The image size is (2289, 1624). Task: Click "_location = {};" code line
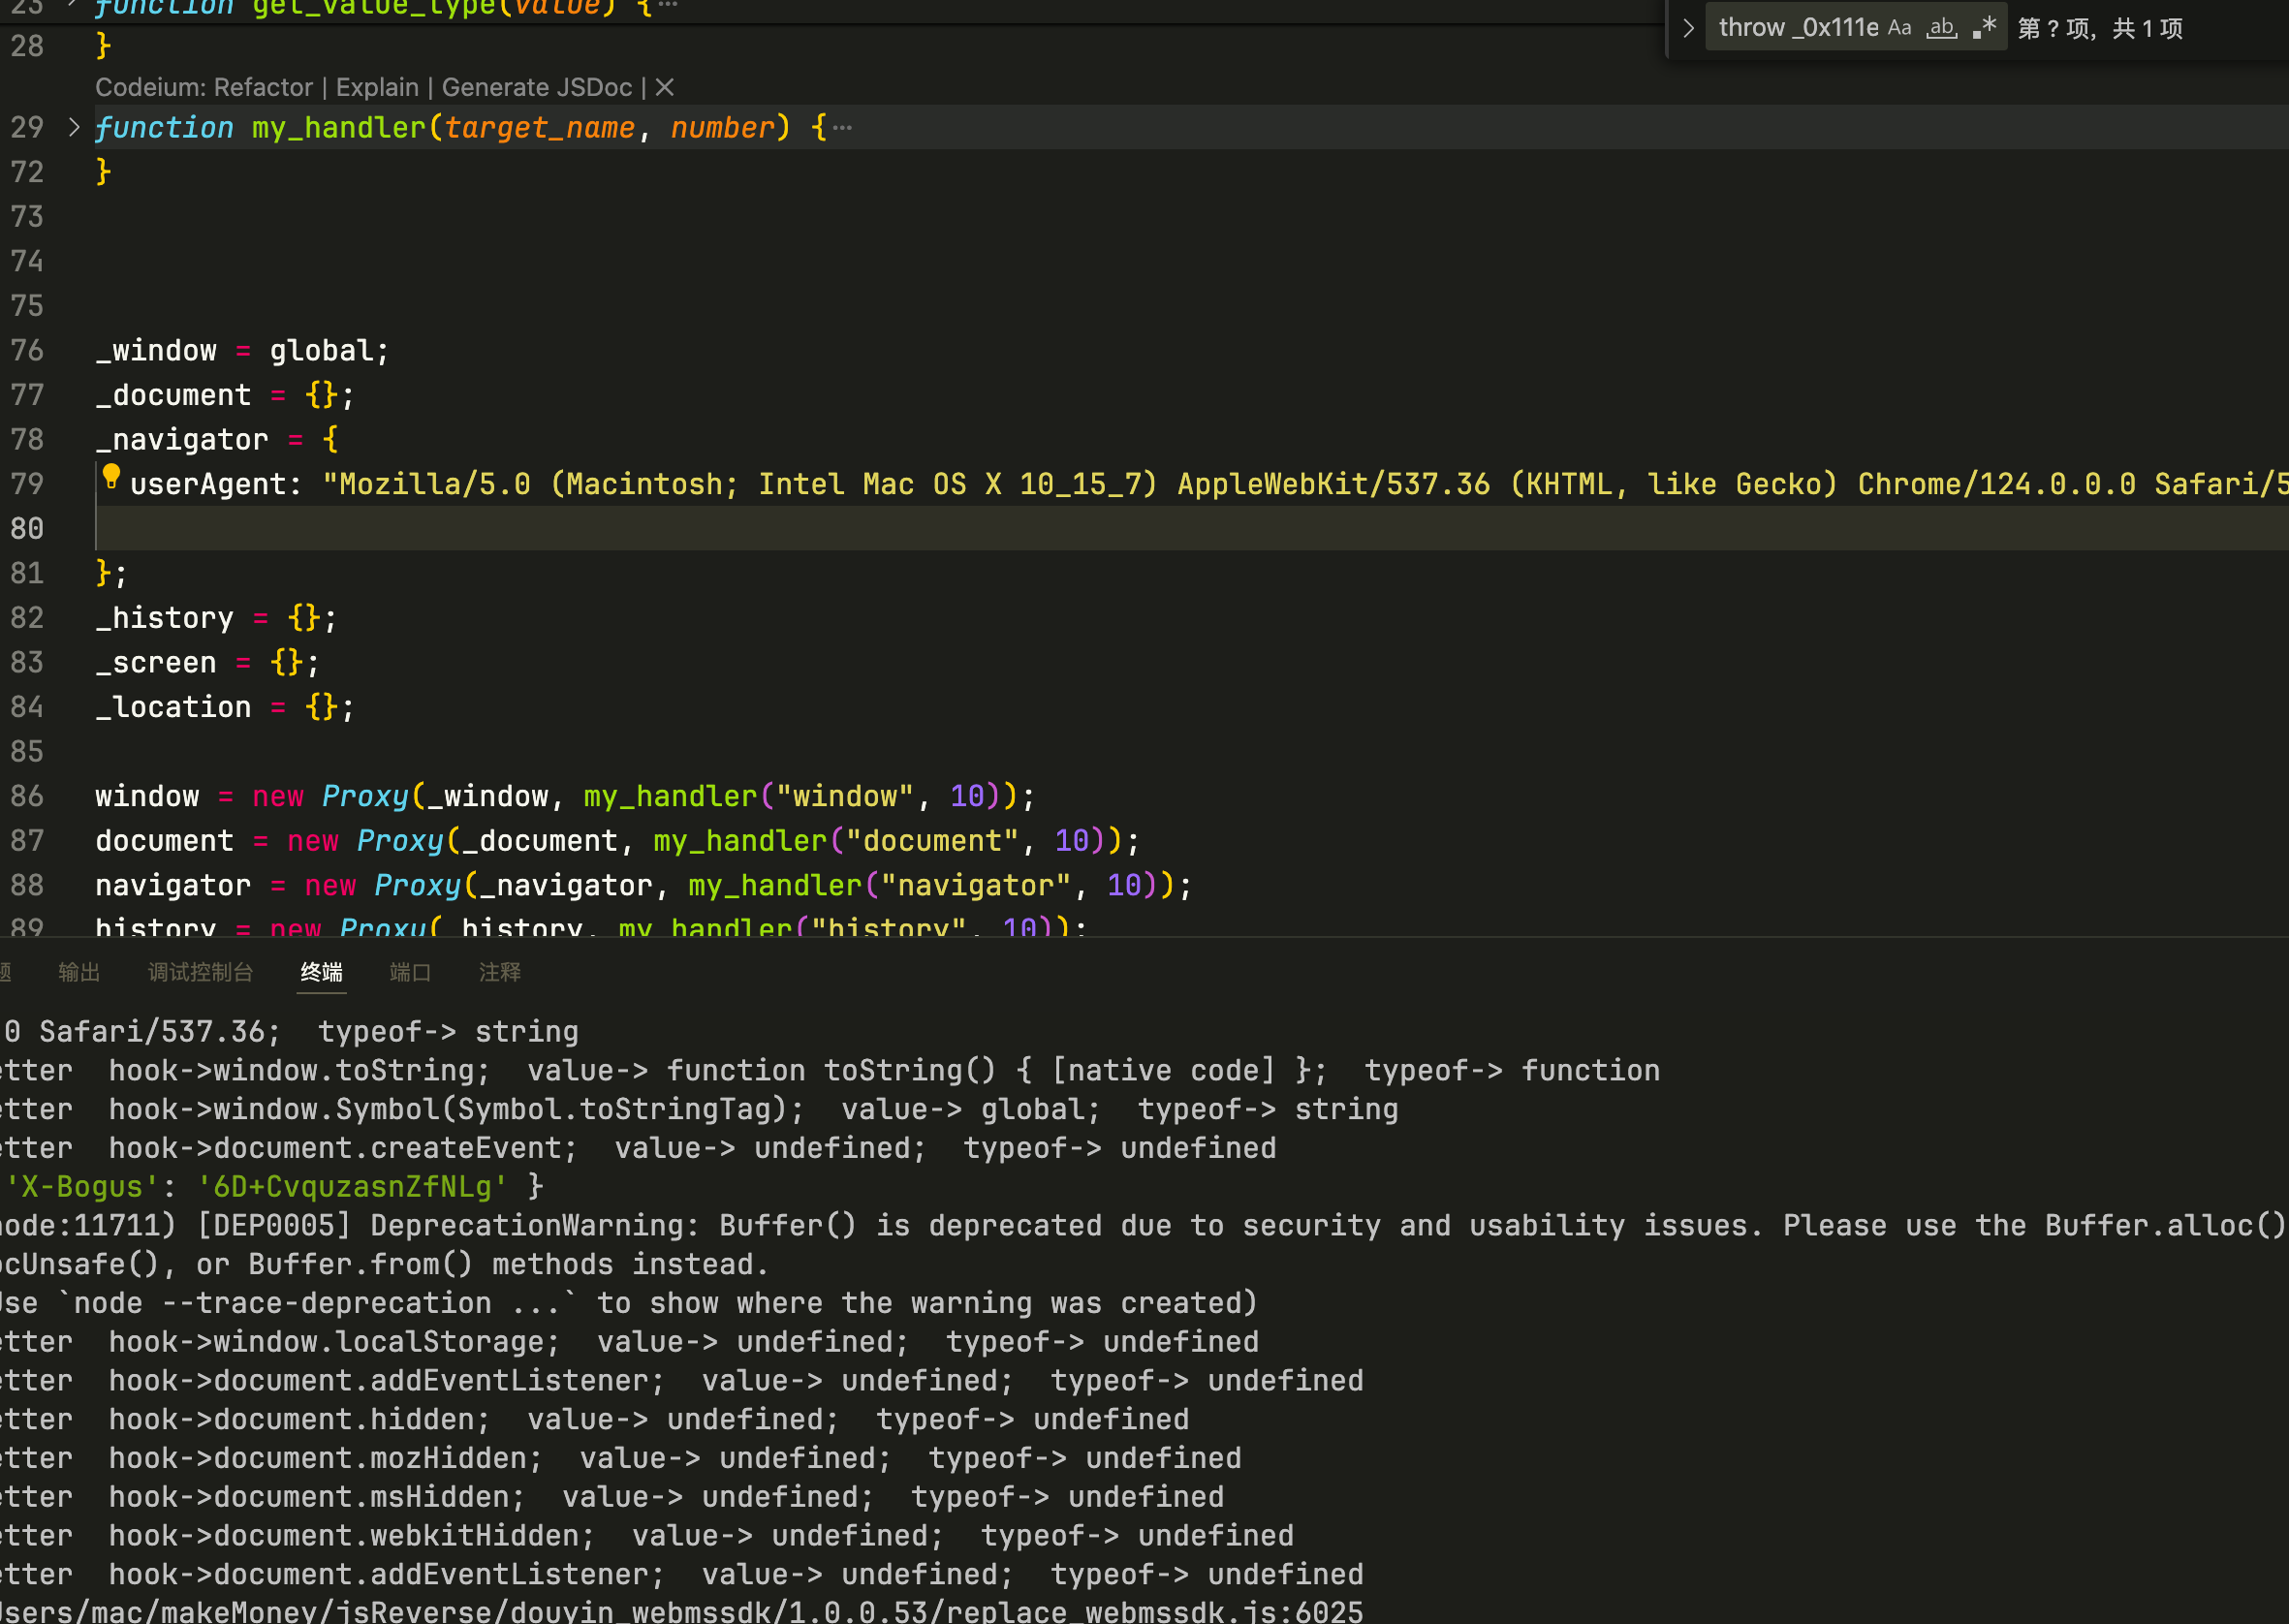224,708
